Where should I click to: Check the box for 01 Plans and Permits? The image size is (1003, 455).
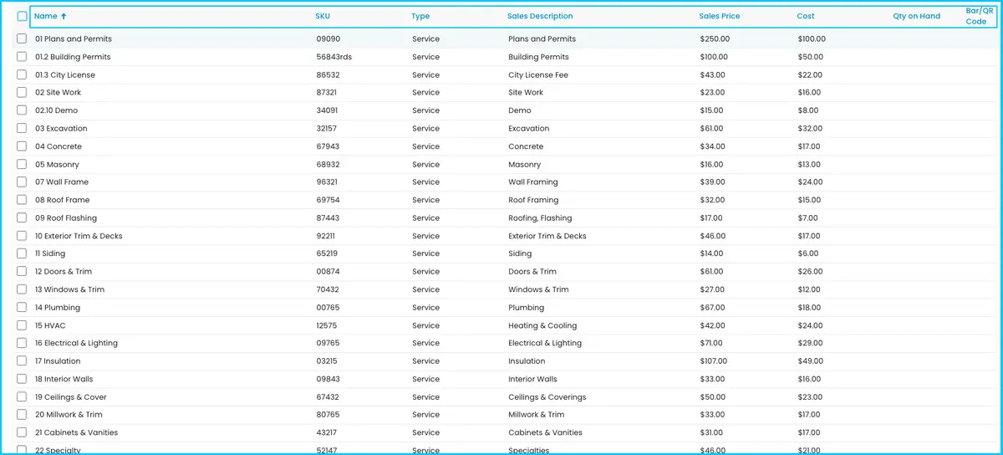coord(22,38)
